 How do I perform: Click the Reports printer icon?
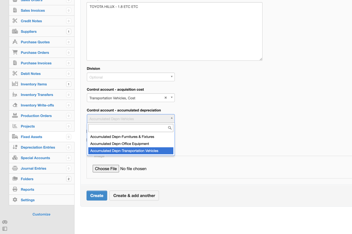(15, 190)
